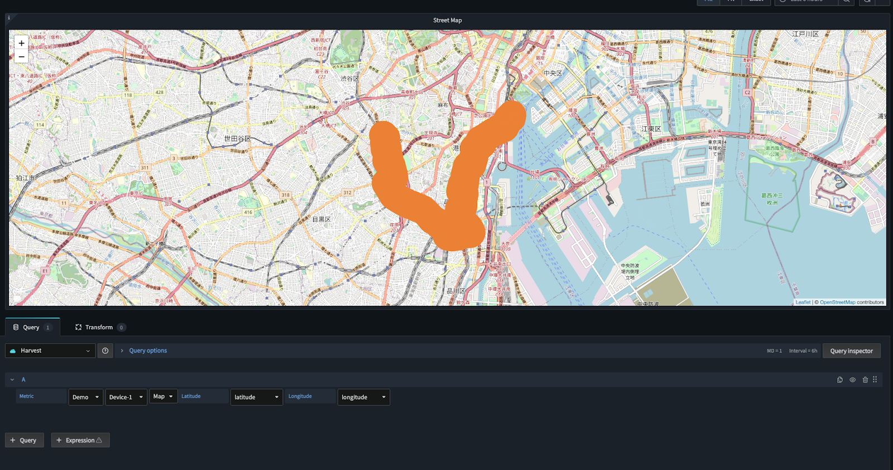Open the Device-1 dropdown
Screen dimensions: 893x470
(x=126, y=397)
